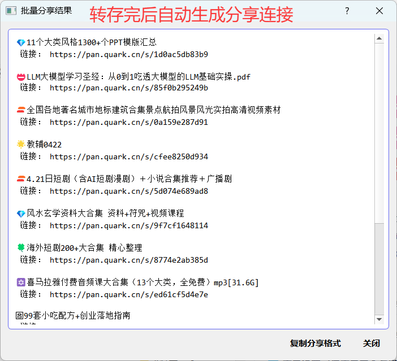This screenshot has height=361, width=397.
Task: Click the dialog window icon in title bar
Action: 11,11
